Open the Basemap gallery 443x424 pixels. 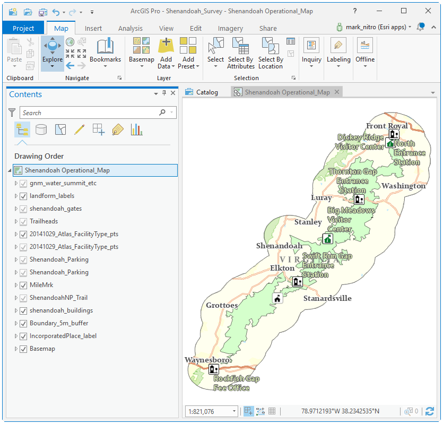(x=142, y=53)
